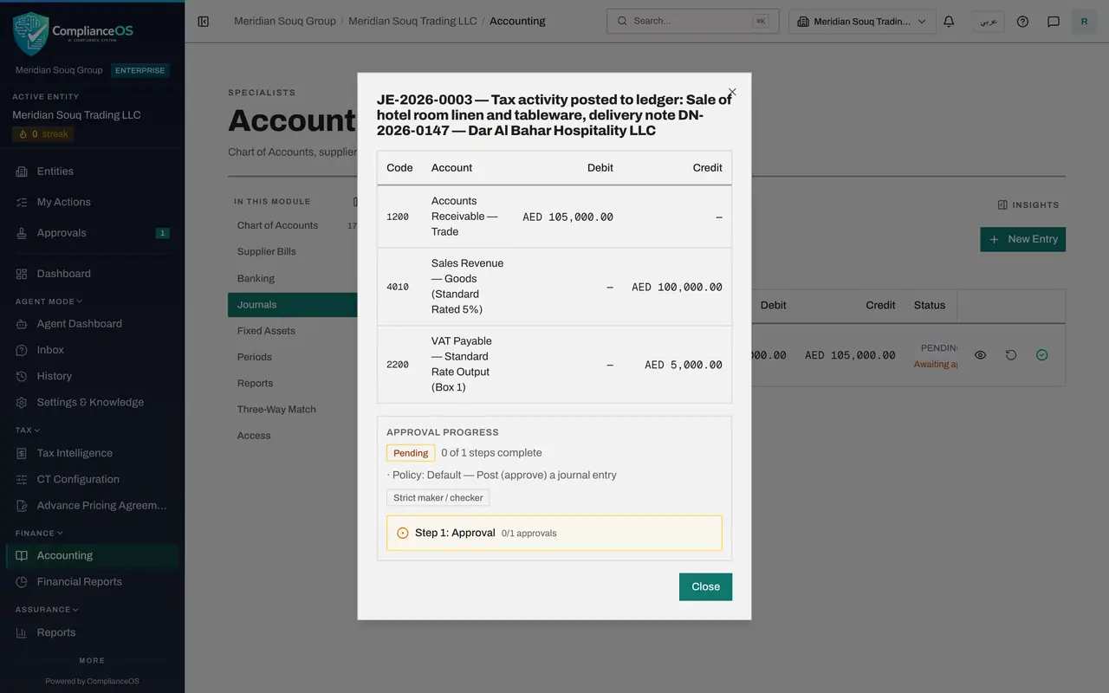The height and width of the screenshot is (693, 1109).
Task: Approve entry with green check icon
Action: (x=1041, y=355)
